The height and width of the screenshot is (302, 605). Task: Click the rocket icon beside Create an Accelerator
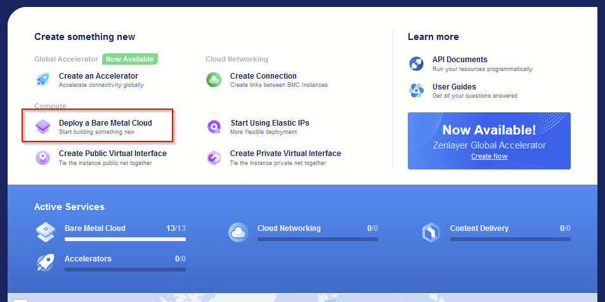click(x=42, y=79)
